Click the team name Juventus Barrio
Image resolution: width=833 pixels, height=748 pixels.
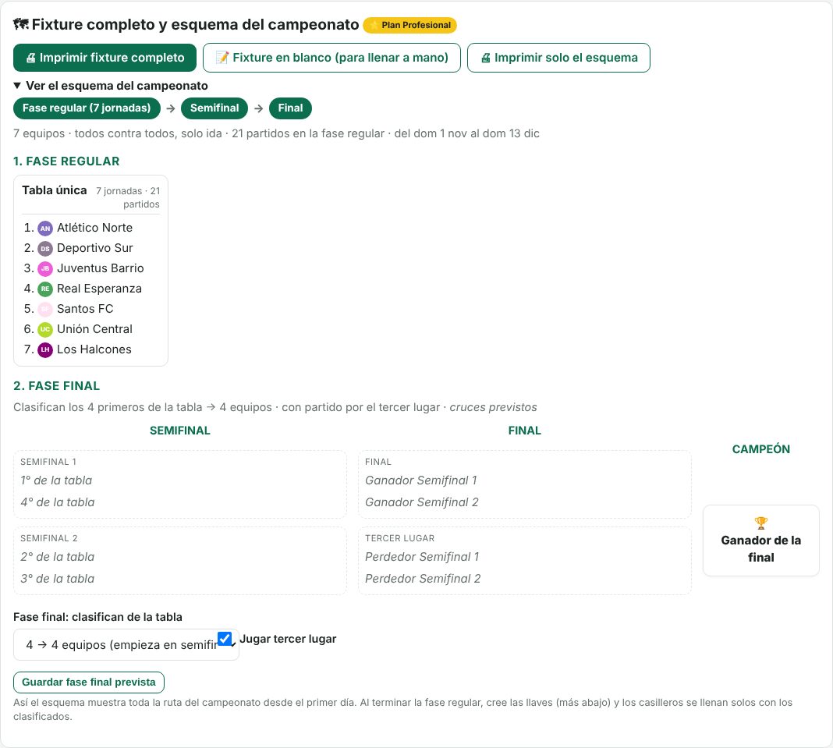[x=101, y=268]
